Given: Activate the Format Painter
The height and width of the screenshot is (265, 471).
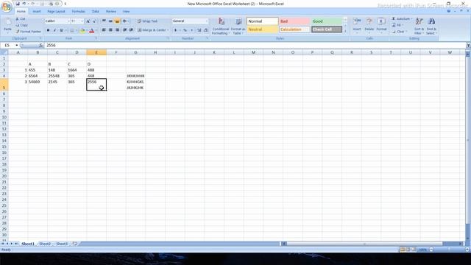Looking at the screenshot, I should (28, 31).
